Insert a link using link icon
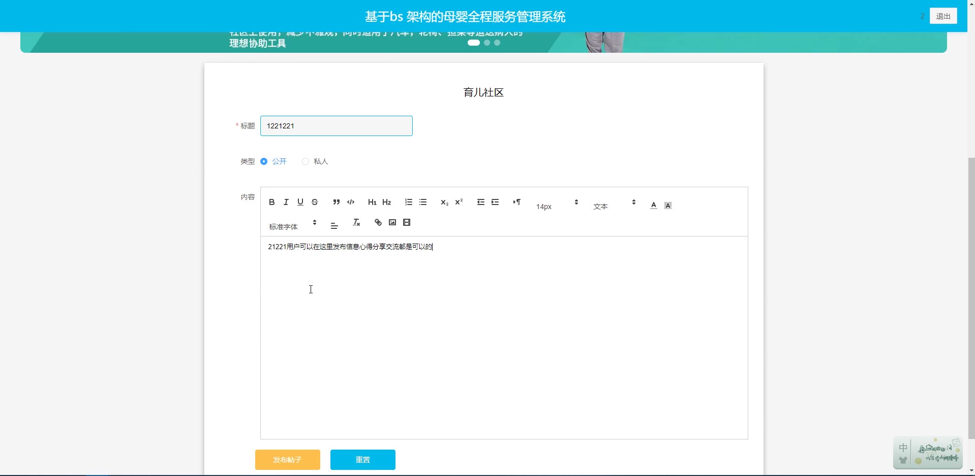This screenshot has width=975, height=476. click(378, 222)
